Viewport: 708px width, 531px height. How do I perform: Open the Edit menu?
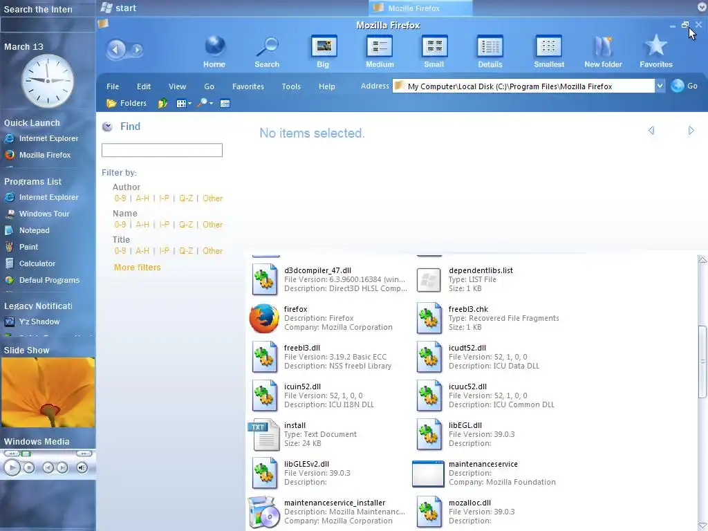(x=144, y=86)
